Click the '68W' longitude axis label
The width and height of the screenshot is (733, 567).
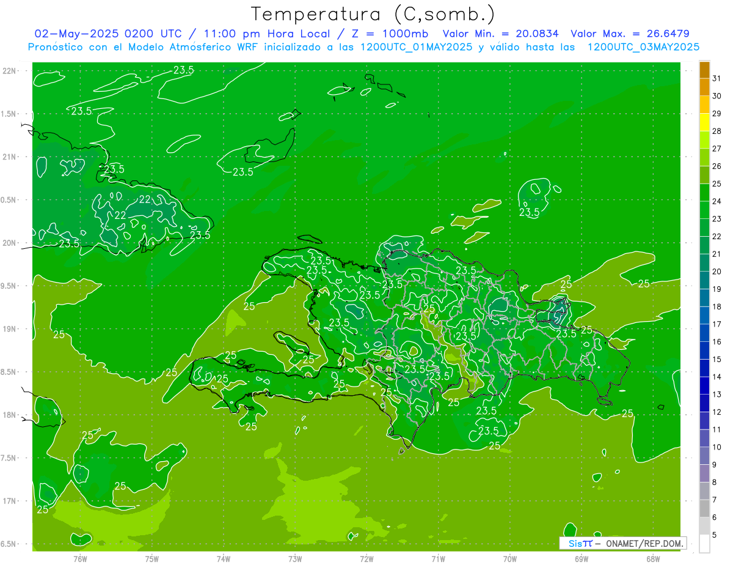[653, 559]
